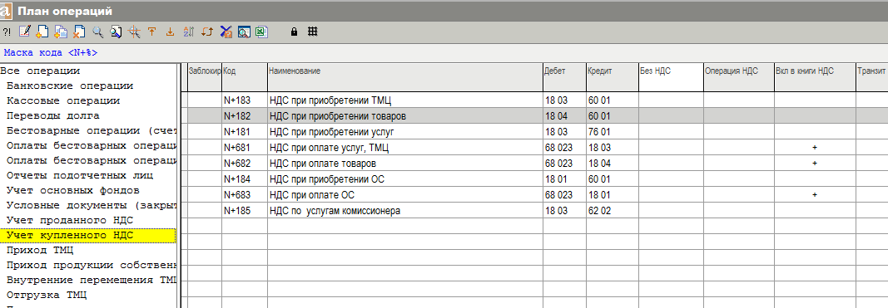Click the A-Z sort icon
The image size is (888, 308).
pyautogui.click(x=189, y=32)
